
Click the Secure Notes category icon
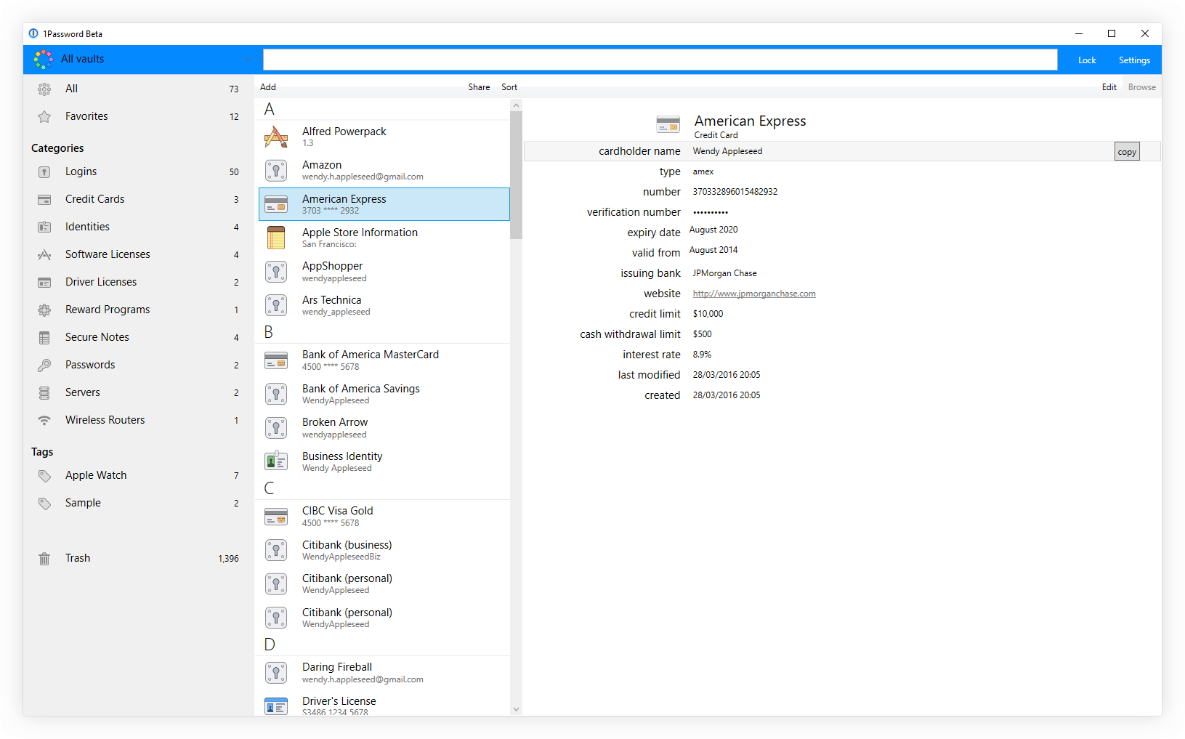coord(44,338)
